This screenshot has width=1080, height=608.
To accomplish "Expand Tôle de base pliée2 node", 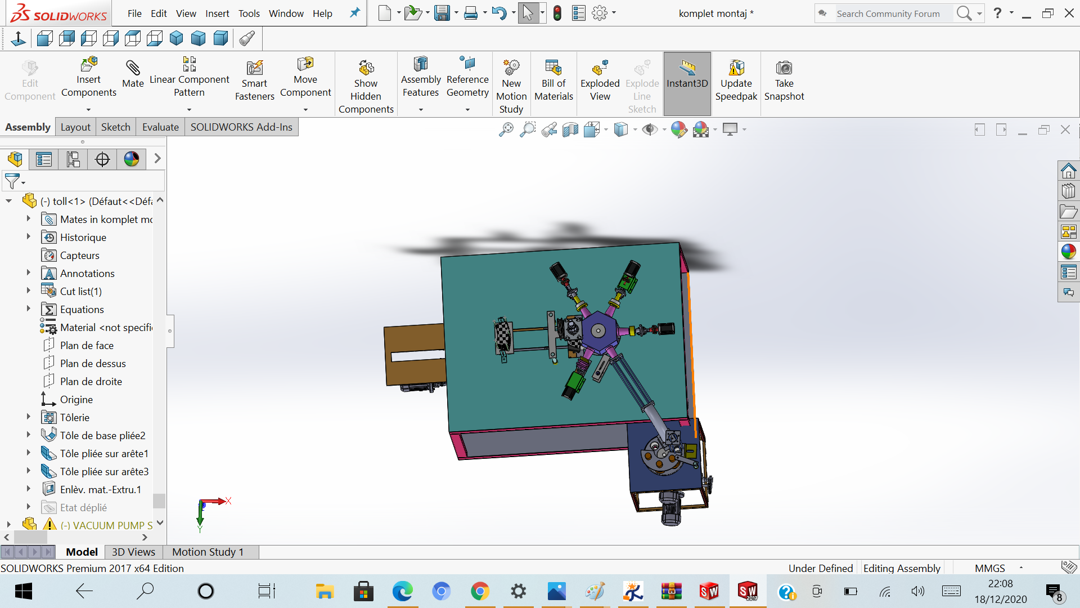I will tap(28, 435).
